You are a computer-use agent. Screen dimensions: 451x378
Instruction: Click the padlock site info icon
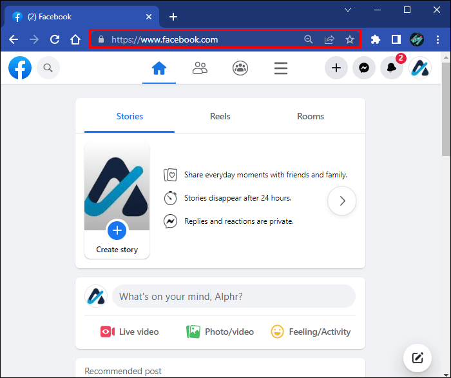click(x=101, y=39)
